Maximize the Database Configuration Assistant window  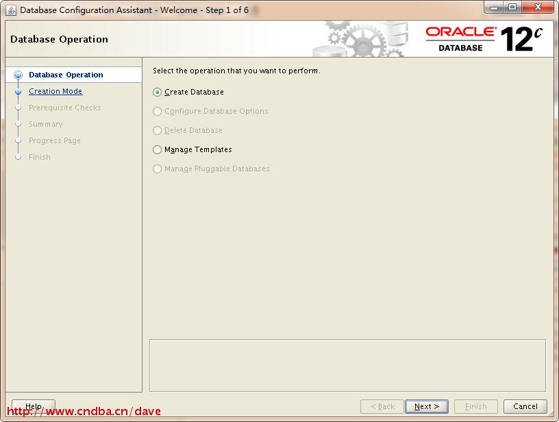[512, 8]
